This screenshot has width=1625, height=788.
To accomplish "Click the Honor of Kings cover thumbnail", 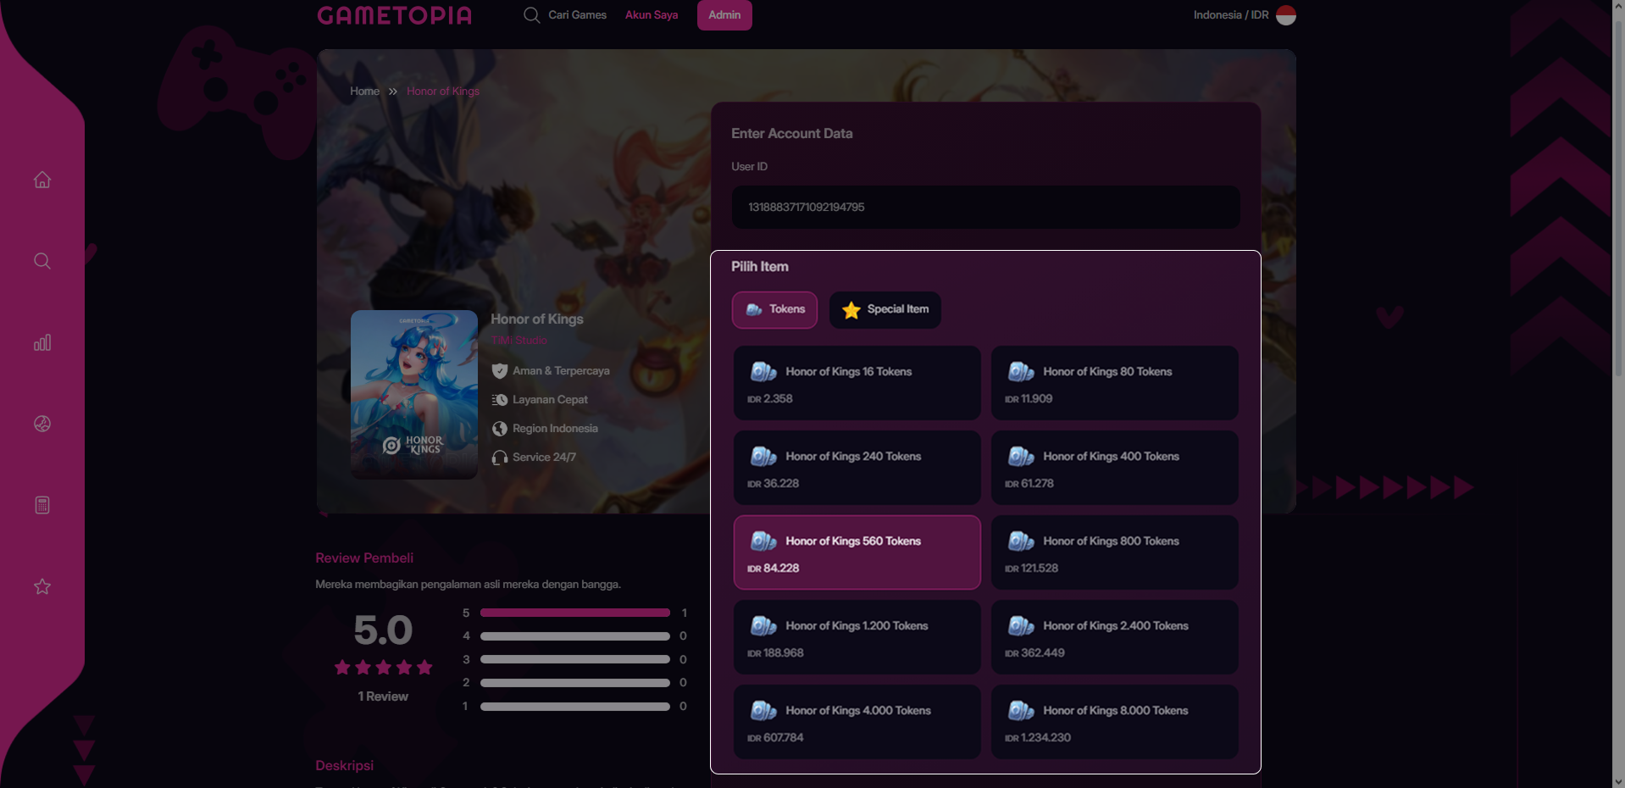I will pos(414,395).
